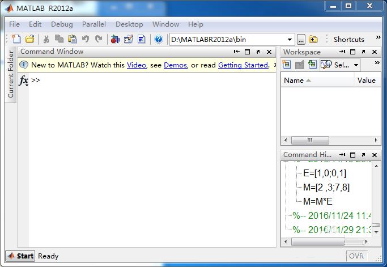Click the Shortcuts toolbar label
This screenshot has height=267, width=387.
pyautogui.click(x=348, y=40)
